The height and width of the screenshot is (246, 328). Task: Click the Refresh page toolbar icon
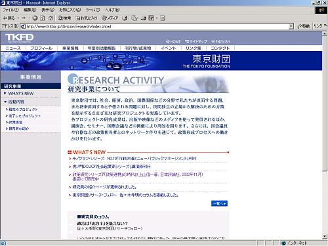point(43,18)
